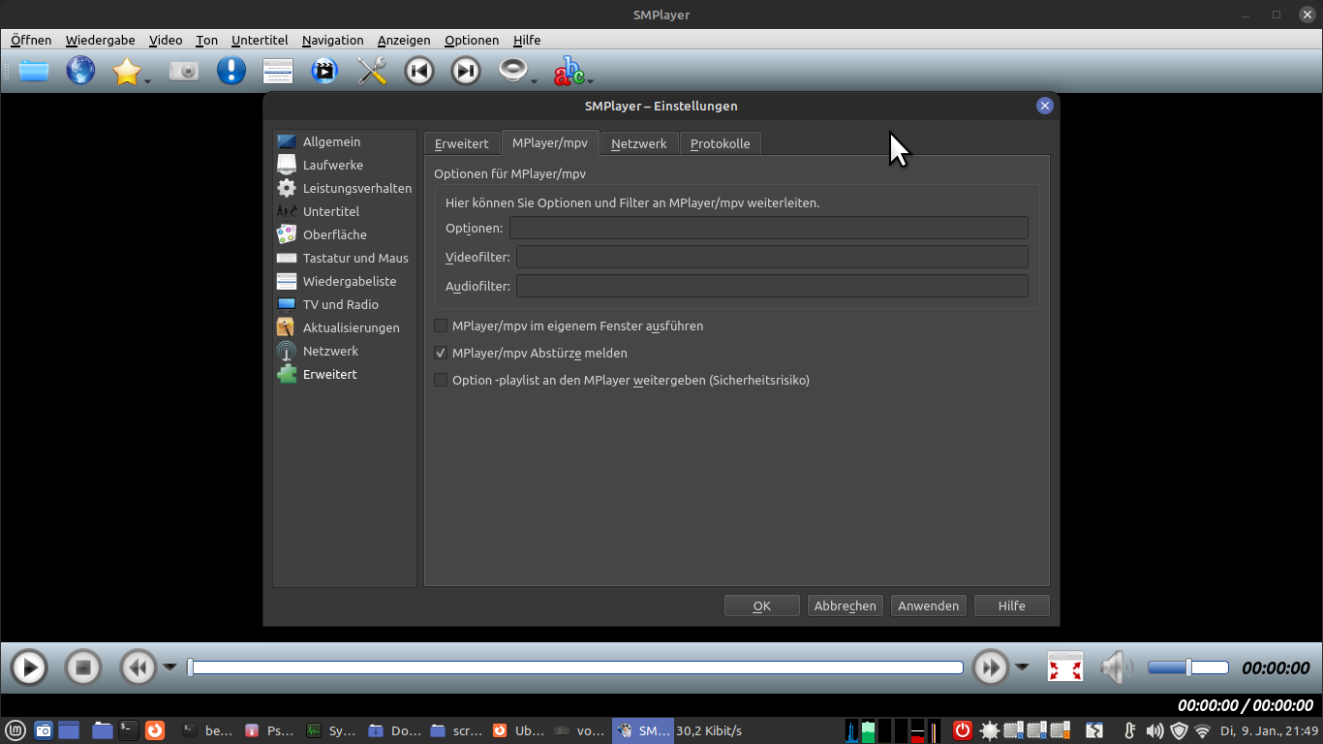This screenshot has height=744, width=1323.
Task: Expand audio speaker dropdown arrow
Action: tap(534, 80)
